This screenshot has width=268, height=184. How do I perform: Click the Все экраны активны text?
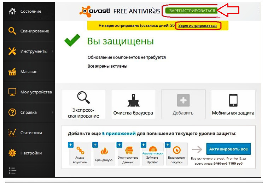(107, 66)
